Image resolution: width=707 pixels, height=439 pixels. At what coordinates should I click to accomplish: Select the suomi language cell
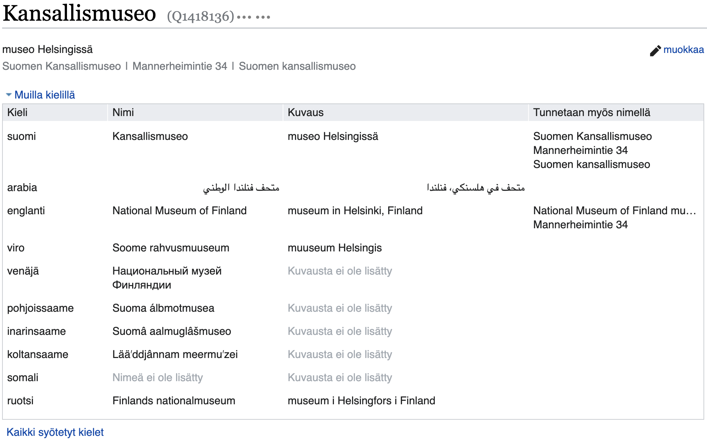(21, 136)
